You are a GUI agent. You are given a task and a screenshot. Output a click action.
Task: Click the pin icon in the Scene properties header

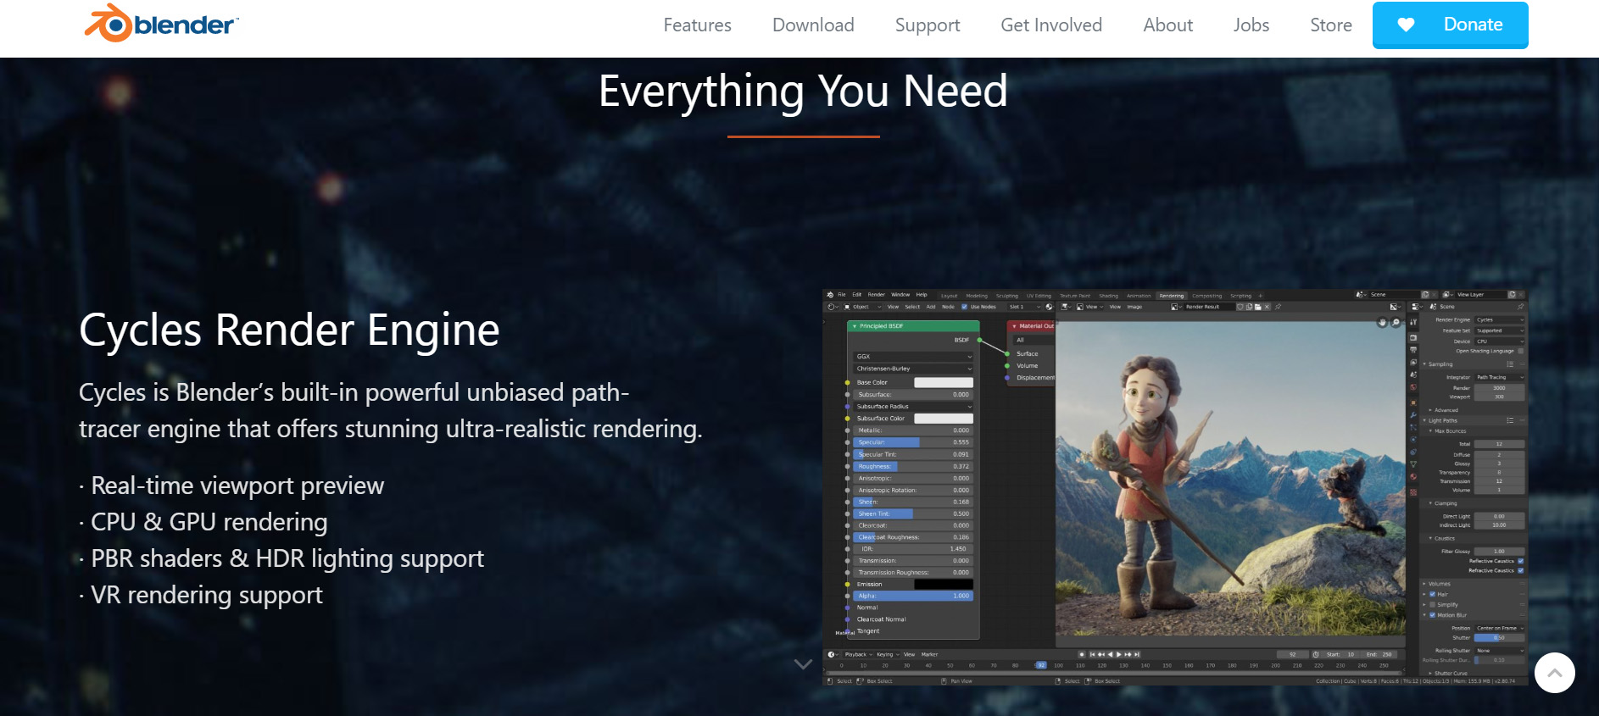click(1520, 306)
